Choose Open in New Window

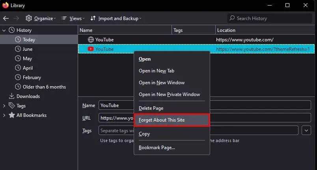[x=172, y=83]
